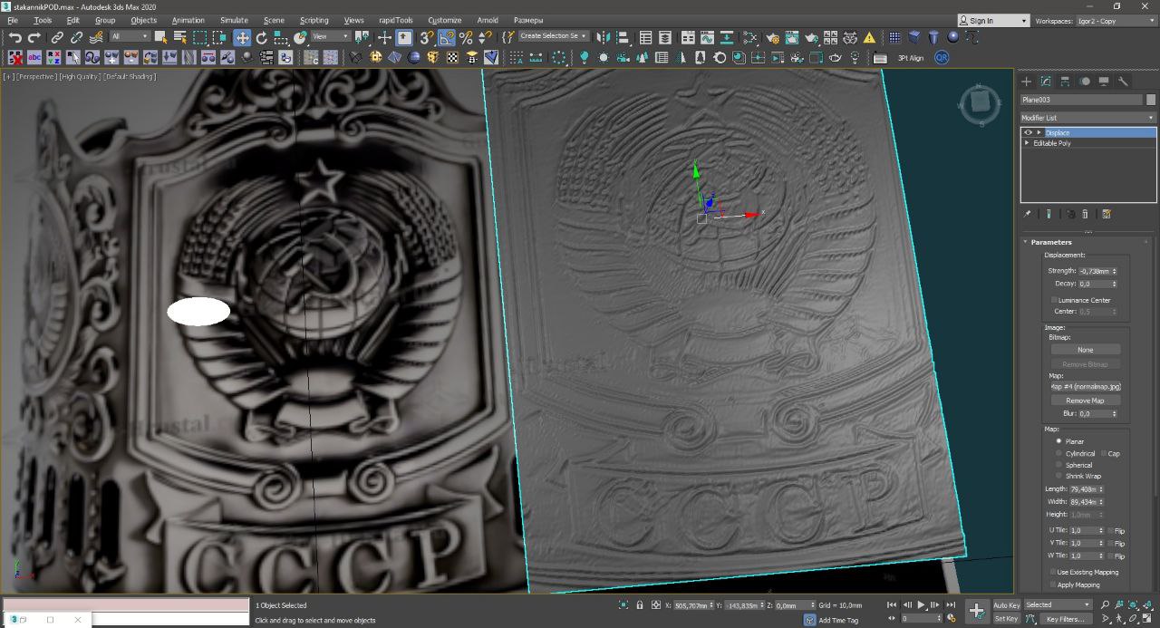Click the Sign In button

tap(994, 21)
